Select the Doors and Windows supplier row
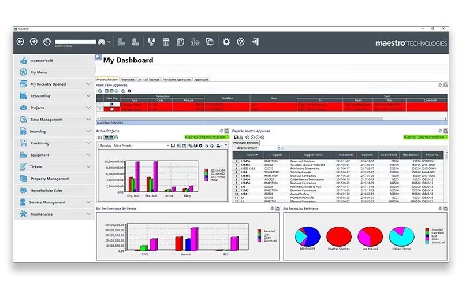The width and height of the screenshot is (462, 289). [x=339, y=161]
